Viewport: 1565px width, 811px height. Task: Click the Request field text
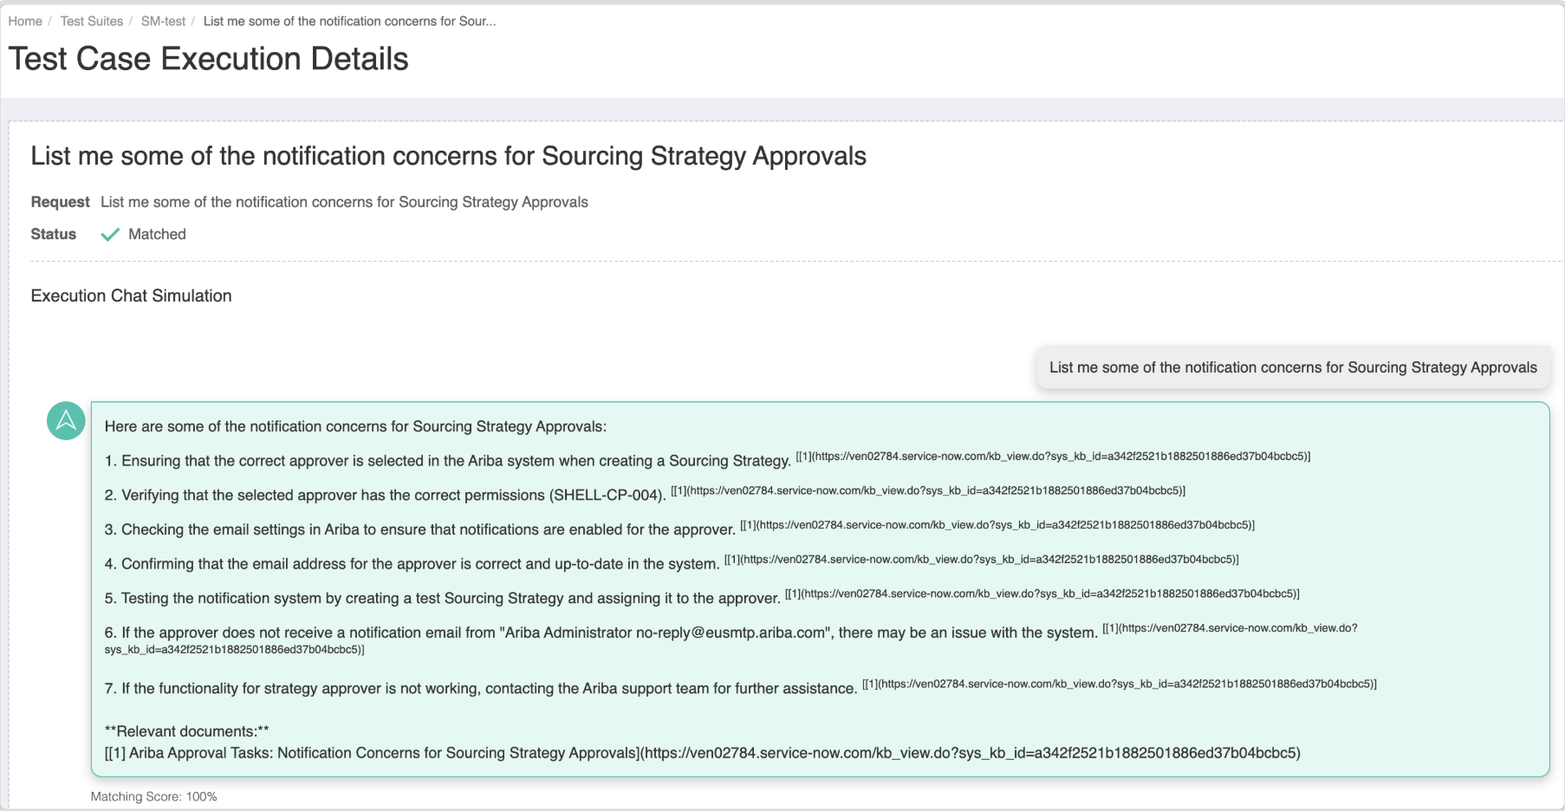(x=344, y=202)
